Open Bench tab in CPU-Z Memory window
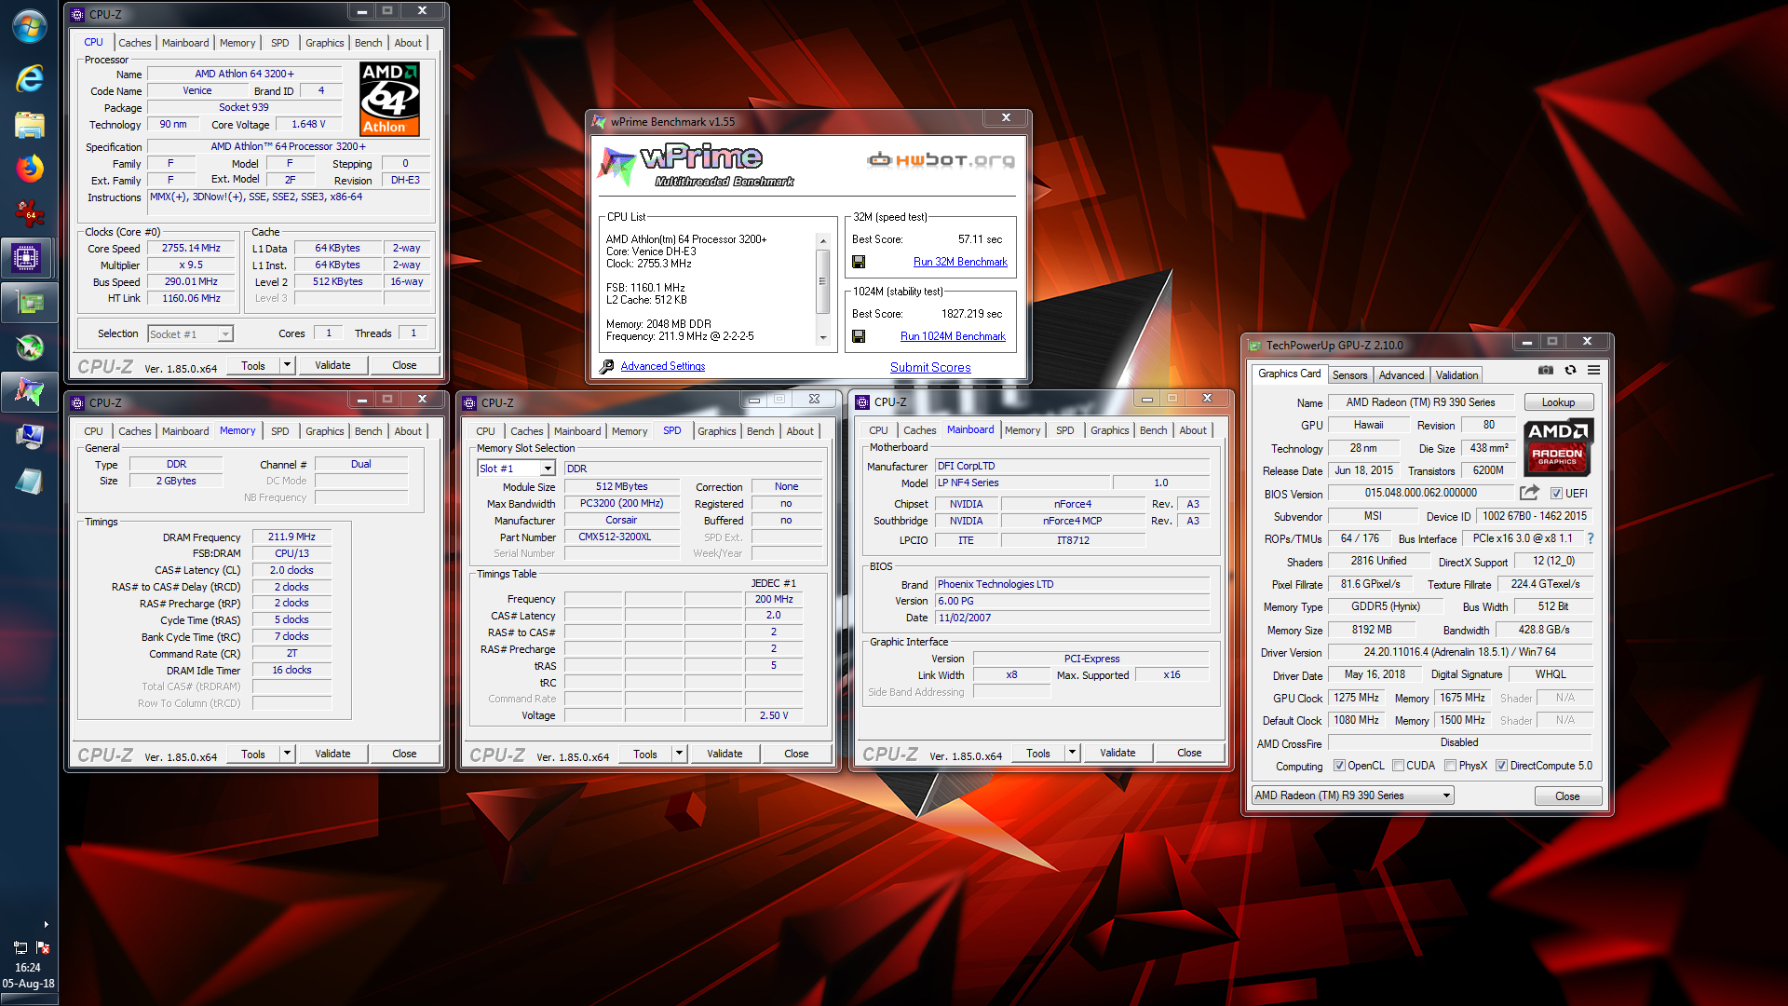The width and height of the screenshot is (1788, 1006). (368, 431)
